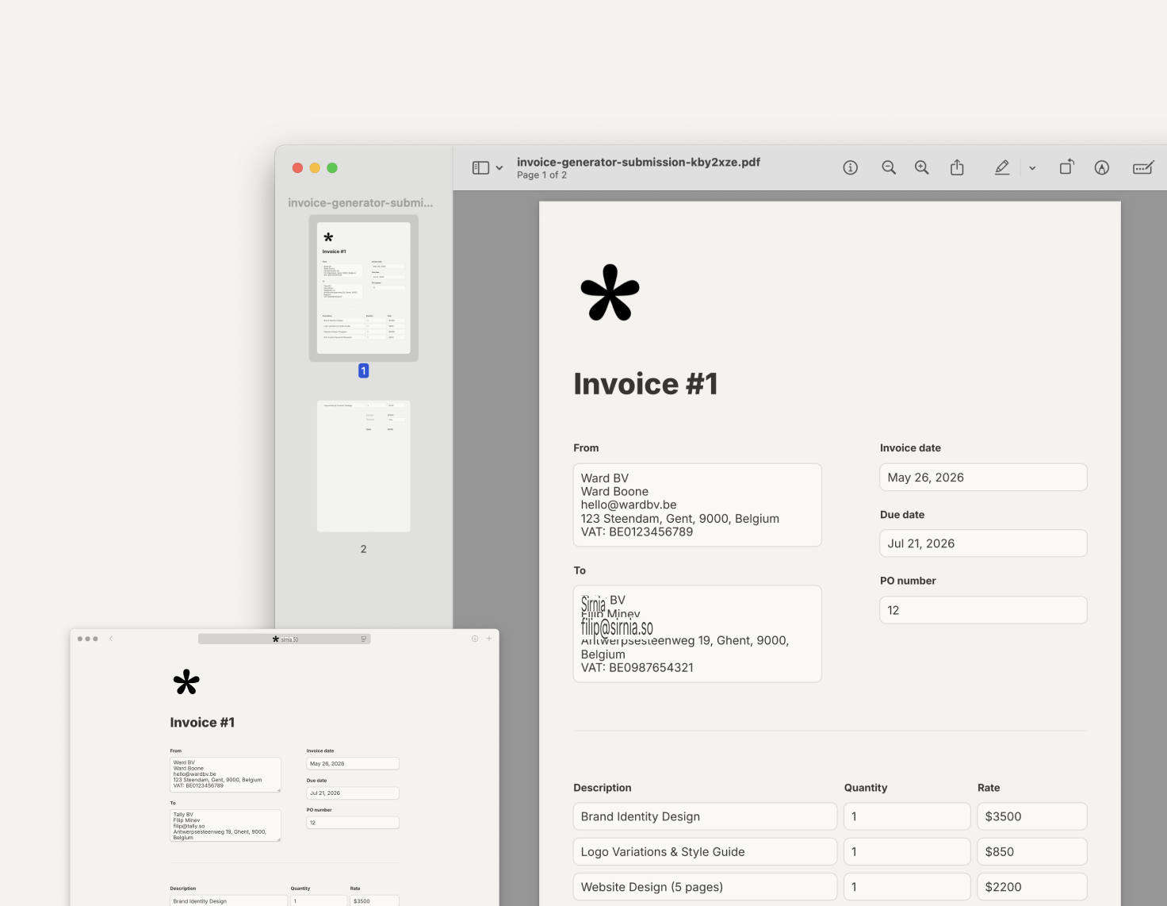
Task: Click the Website Design (5 pages) field
Action: [705, 887]
